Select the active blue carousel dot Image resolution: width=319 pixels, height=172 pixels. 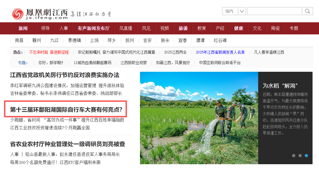[306, 156]
